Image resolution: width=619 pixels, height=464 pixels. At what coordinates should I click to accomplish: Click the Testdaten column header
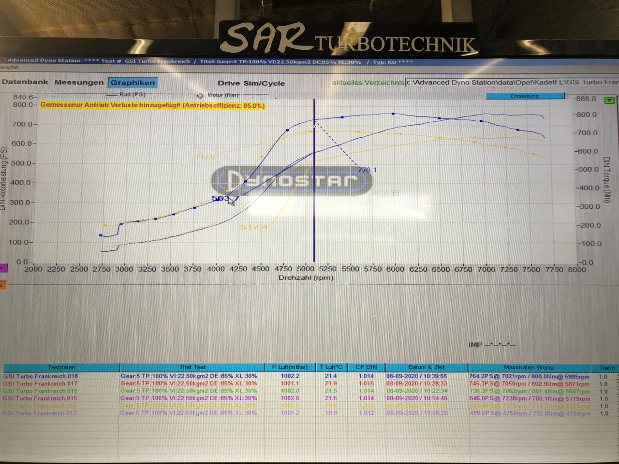[x=61, y=367]
